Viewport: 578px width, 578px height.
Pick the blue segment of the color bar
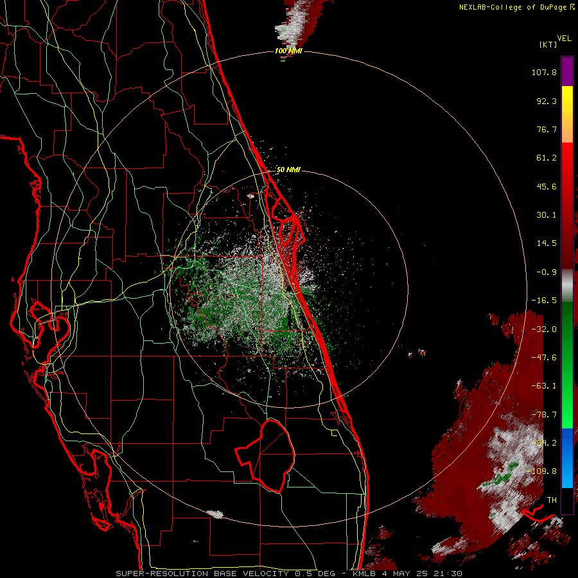point(567,458)
